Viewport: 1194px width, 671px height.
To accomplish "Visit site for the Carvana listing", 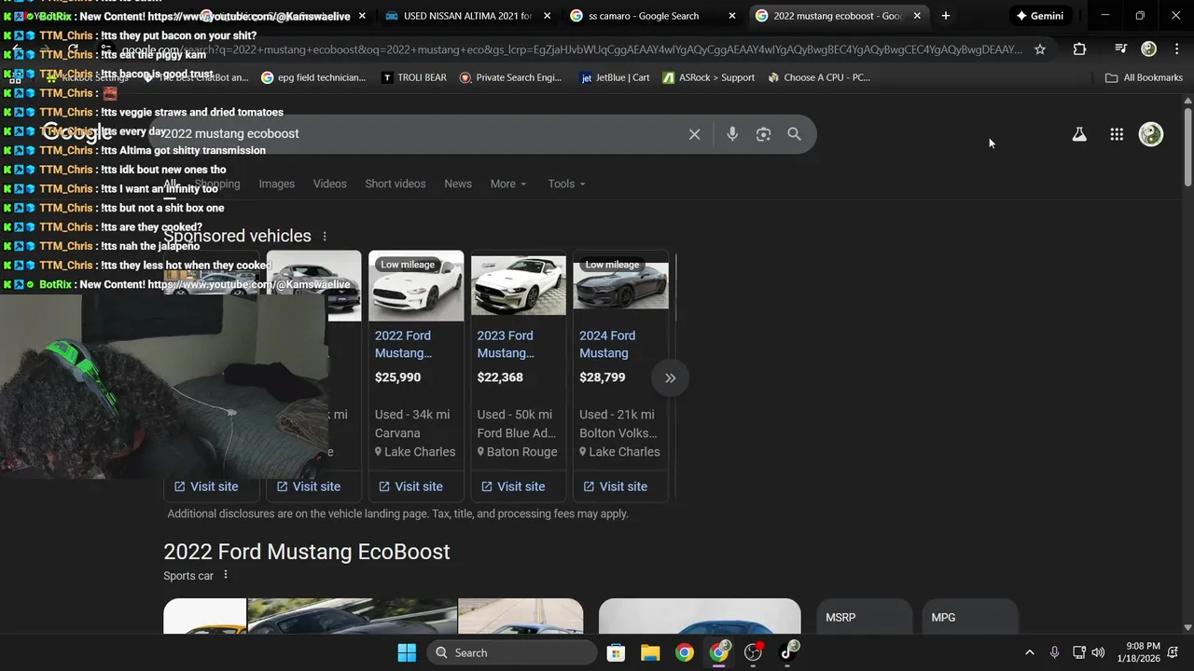I will tap(410, 486).
